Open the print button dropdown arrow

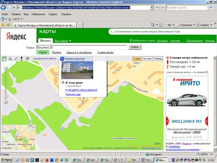[x=173, y=25]
